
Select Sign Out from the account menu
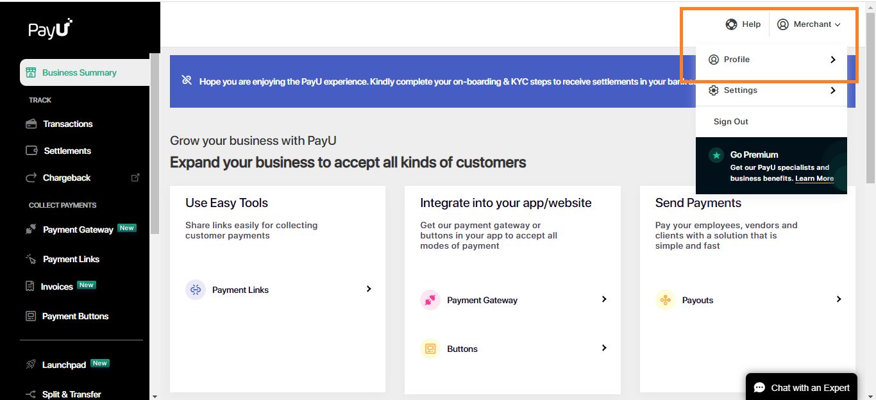[731, 122]
